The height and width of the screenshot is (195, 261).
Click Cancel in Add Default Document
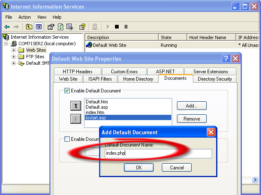(177, 167)
